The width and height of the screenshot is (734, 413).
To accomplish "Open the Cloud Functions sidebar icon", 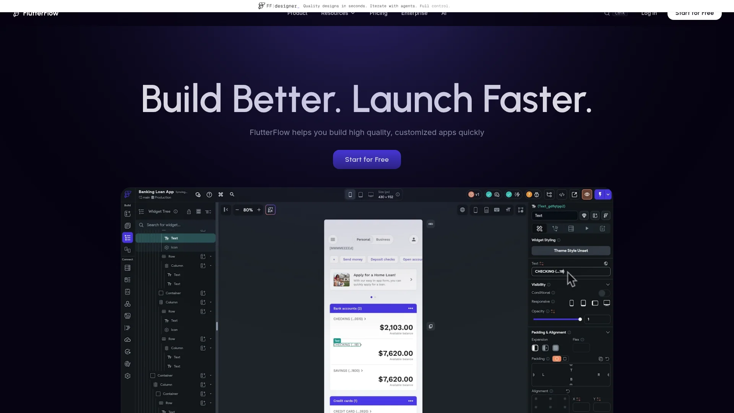I will (x=128, y=340).
